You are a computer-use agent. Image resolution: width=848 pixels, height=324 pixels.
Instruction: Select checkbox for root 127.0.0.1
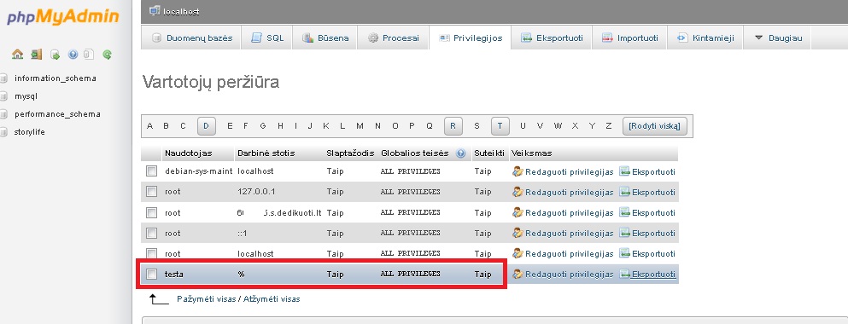(x=151, y=192)
